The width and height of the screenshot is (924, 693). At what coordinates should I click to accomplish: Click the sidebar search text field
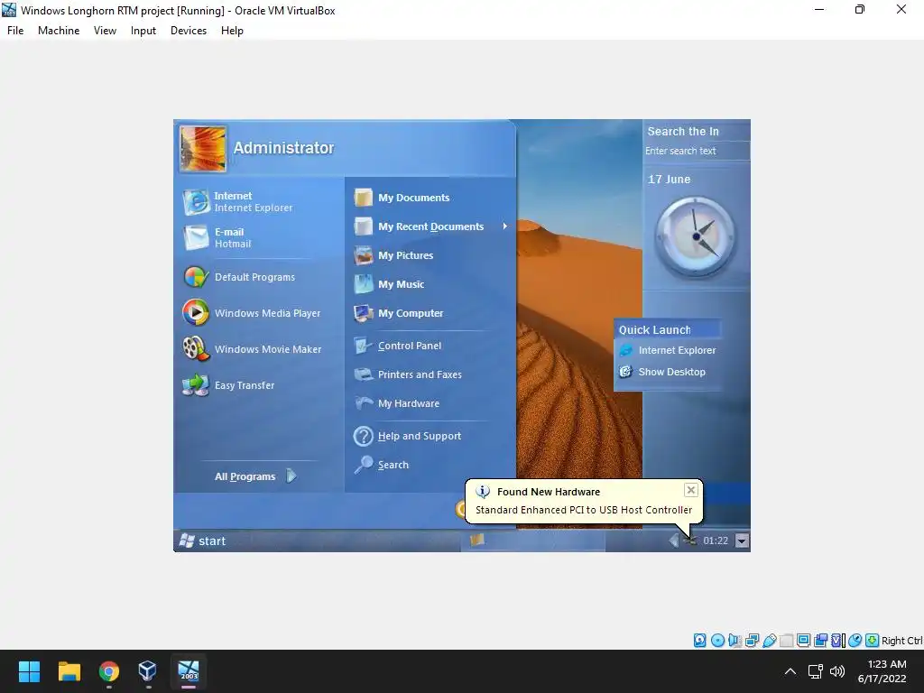[x=696, y=151]
